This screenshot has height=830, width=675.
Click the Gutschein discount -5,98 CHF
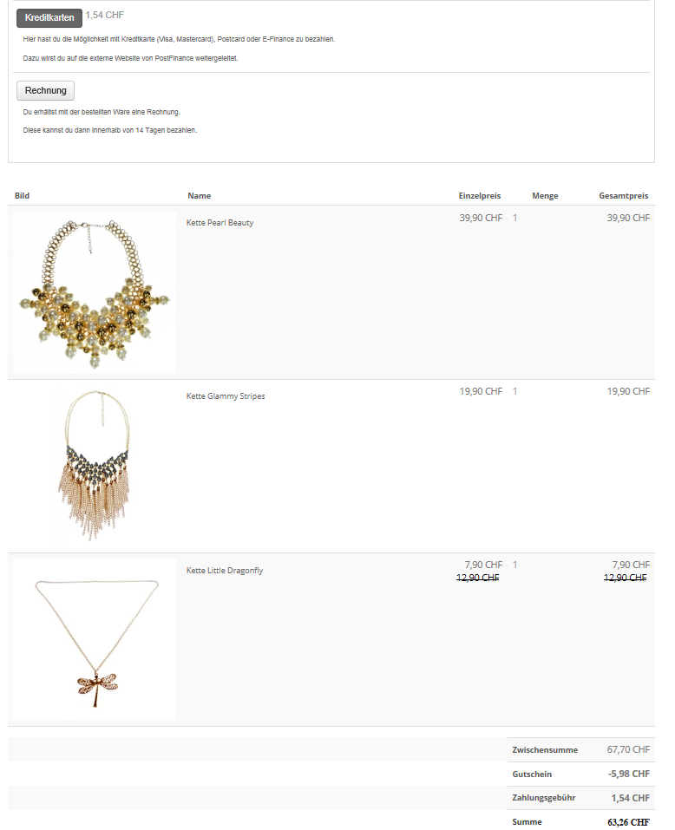pyautogui.click(x=629, y=774)
